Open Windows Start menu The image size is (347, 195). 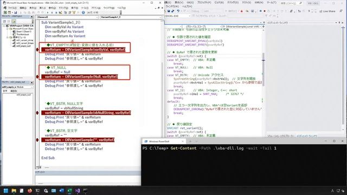click(6, 191)
